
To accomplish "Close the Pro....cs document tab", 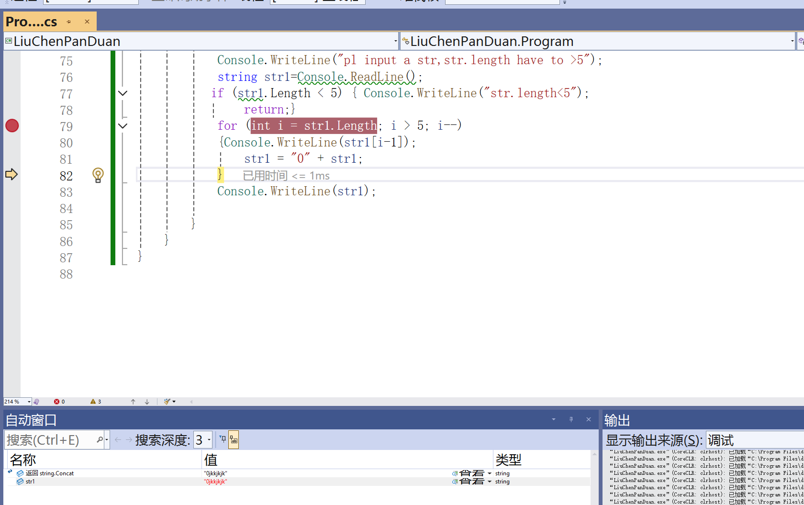I will point(87,22).
